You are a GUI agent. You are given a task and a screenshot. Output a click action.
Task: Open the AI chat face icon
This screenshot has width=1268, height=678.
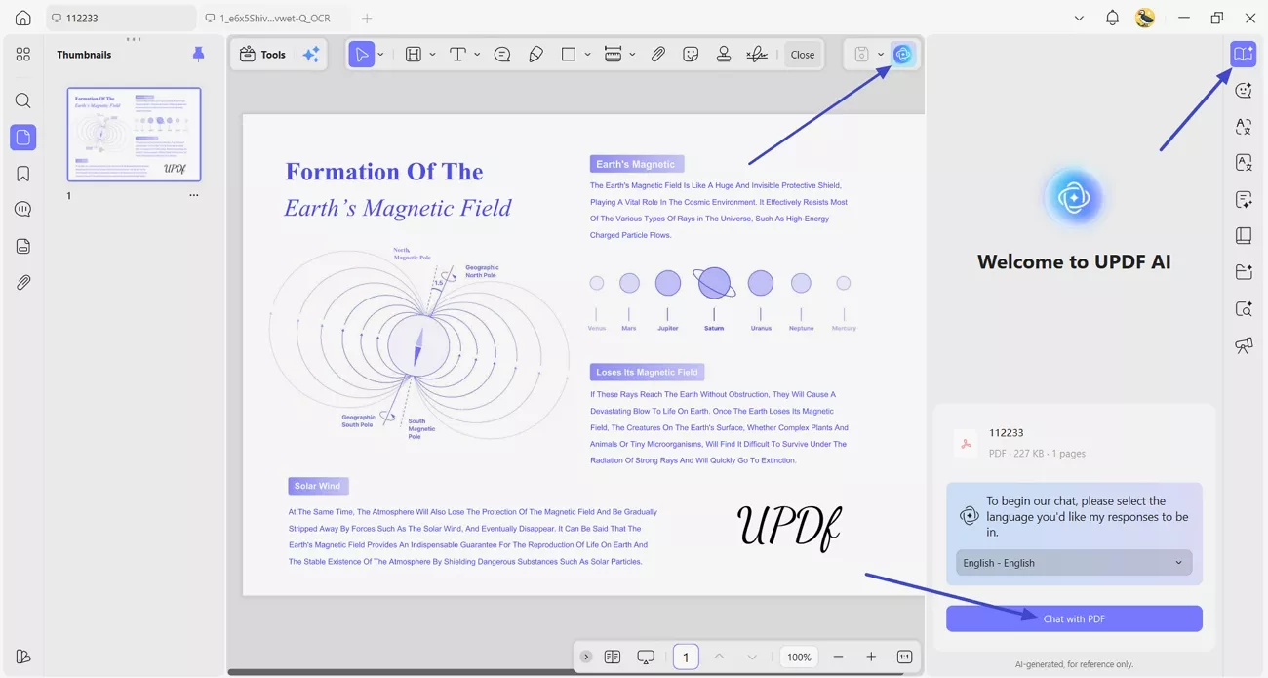tap(1243, 91)
